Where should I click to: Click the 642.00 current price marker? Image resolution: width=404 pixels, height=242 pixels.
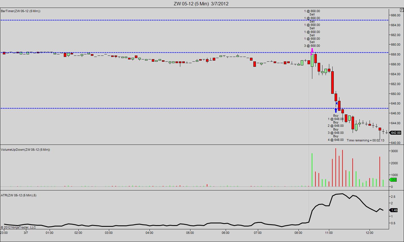click(x=395, y=133)
